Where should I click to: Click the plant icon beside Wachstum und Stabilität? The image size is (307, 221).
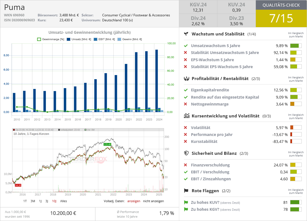coord(186,34)
